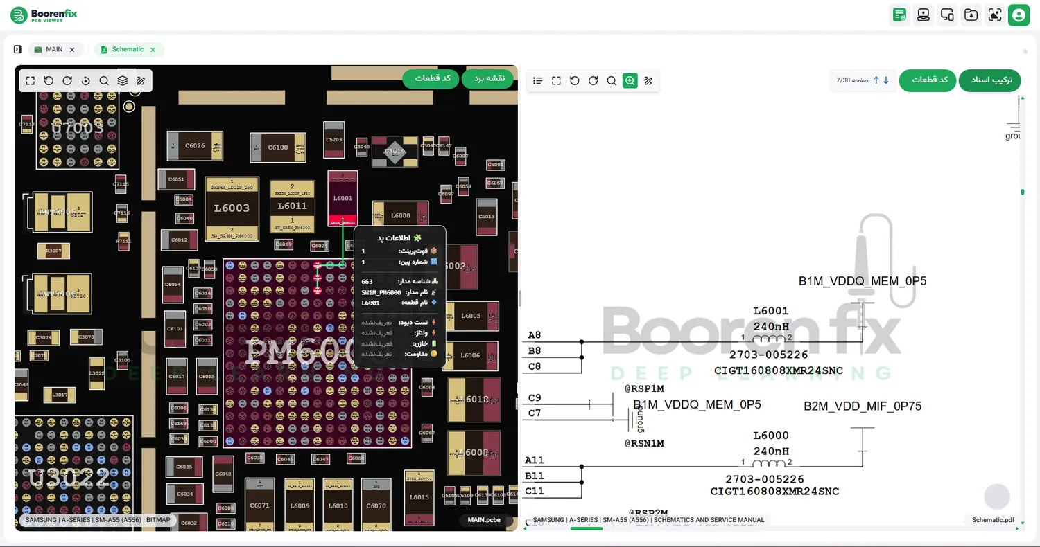Select the magic draw tool in the board toolbar
1040x547 pixels.
click(141, 81)
